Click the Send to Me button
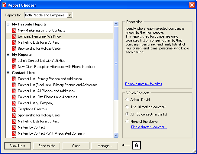Screen dimensions: 197x154 click(x=47, y=146)
